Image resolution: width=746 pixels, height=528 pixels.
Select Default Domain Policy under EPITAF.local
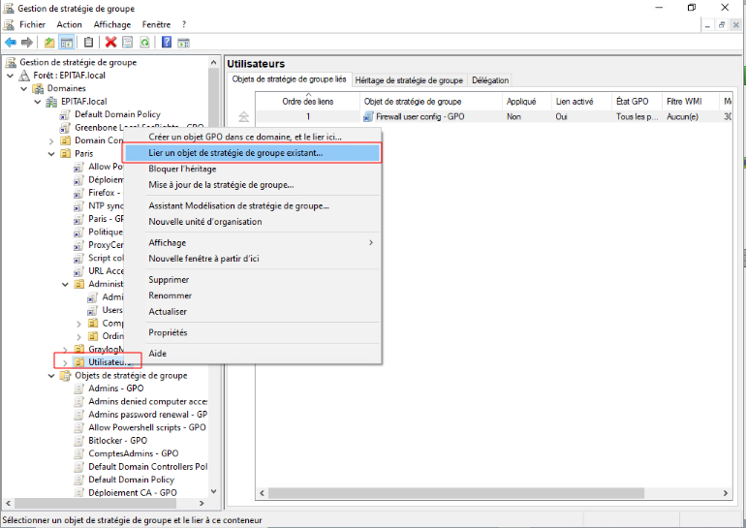pos(124,114)
